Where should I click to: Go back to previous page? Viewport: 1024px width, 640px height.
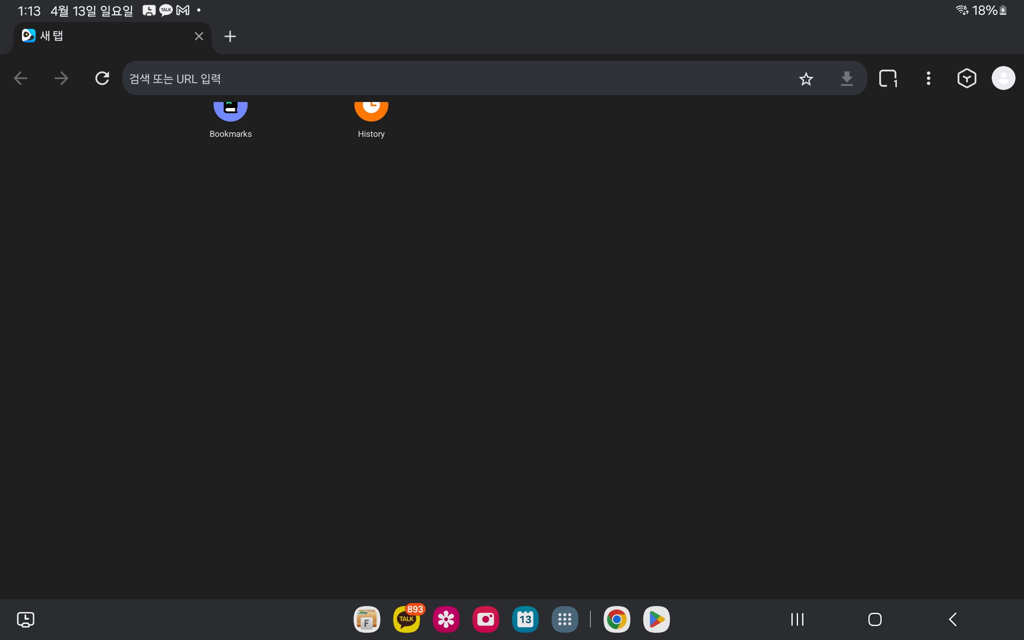click(x=21, y=78)
